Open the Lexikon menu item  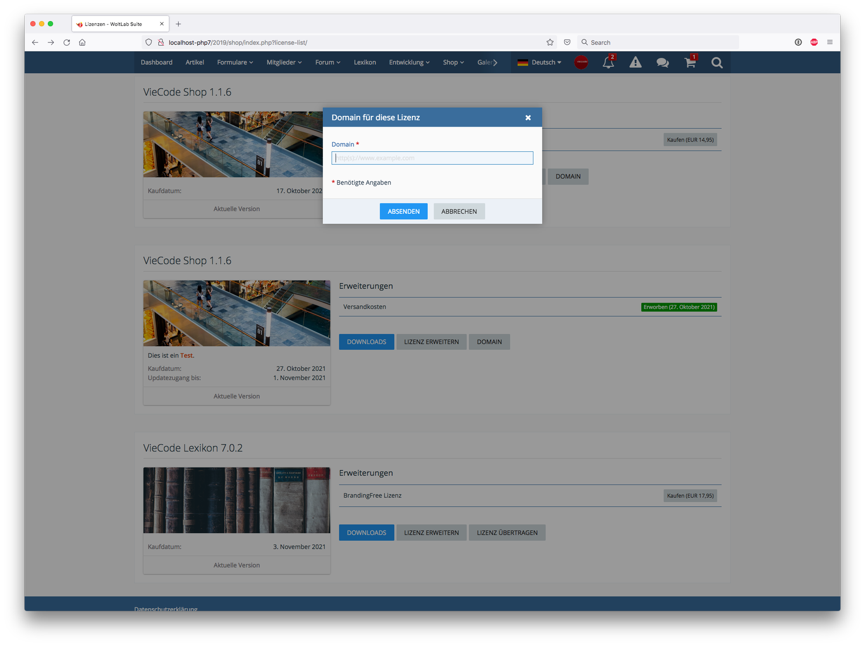tap(364, 62)
